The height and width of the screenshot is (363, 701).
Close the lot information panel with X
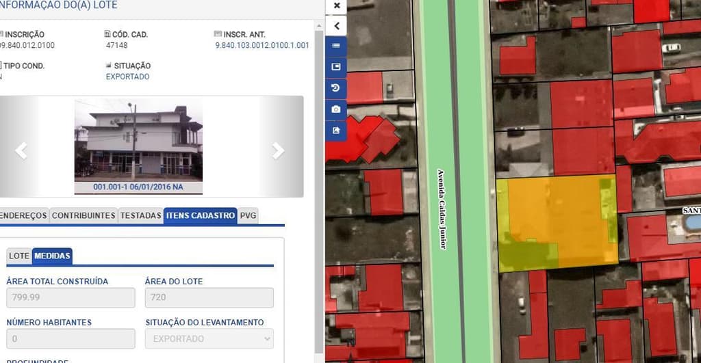tap(337, 5)
